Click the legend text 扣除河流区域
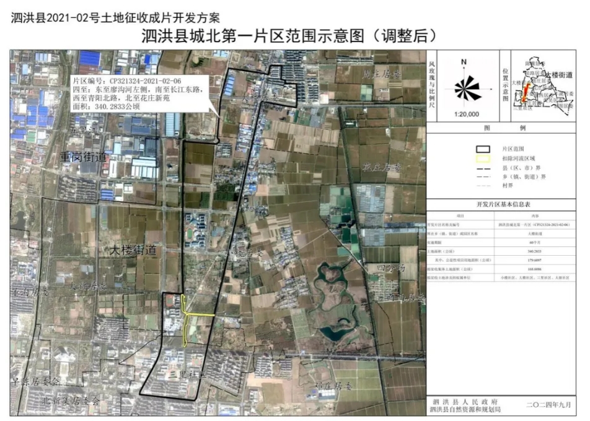This screenshot has width=590, height=421. tap(519, 158)
